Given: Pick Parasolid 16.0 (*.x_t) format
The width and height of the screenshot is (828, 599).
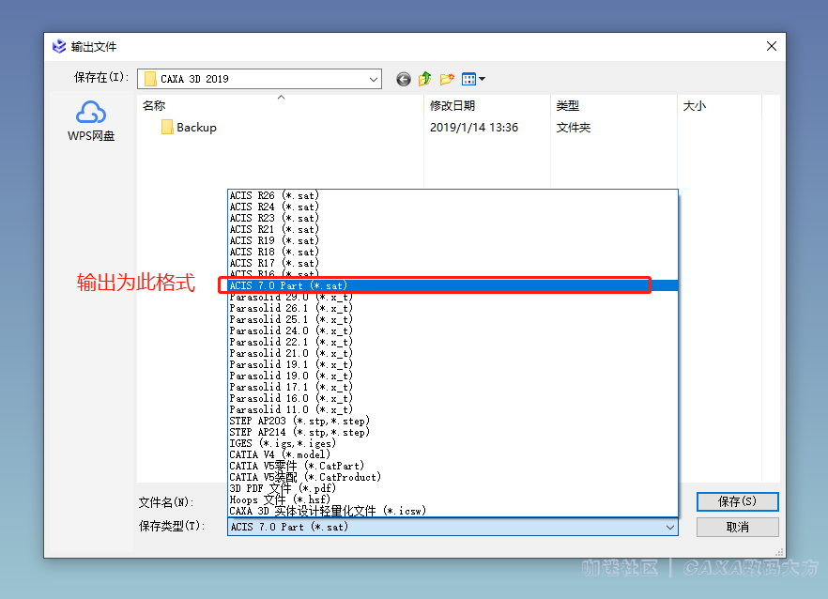Looking at the screenshot, I should pos(452,398).
